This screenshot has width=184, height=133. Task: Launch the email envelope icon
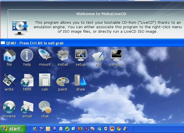pos(27,107)
